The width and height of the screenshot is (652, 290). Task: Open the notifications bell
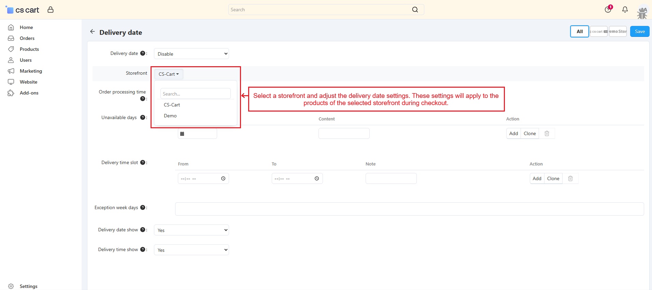pyautogui.click(x=625, y=10)
